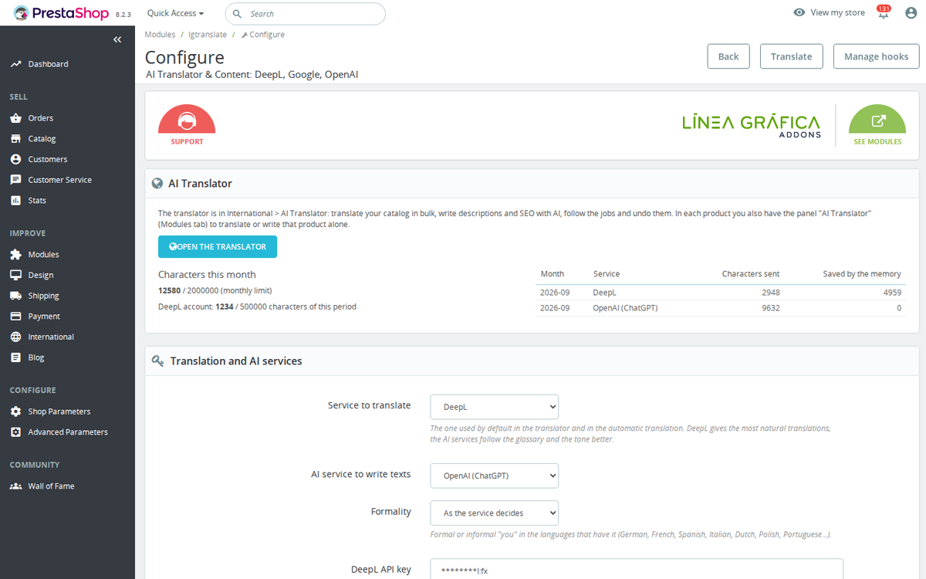Click the 4959 saved by memory value

click(x=892, y=293)
